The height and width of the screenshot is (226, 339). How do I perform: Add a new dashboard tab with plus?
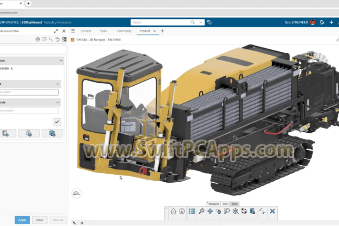pos(162,31)
